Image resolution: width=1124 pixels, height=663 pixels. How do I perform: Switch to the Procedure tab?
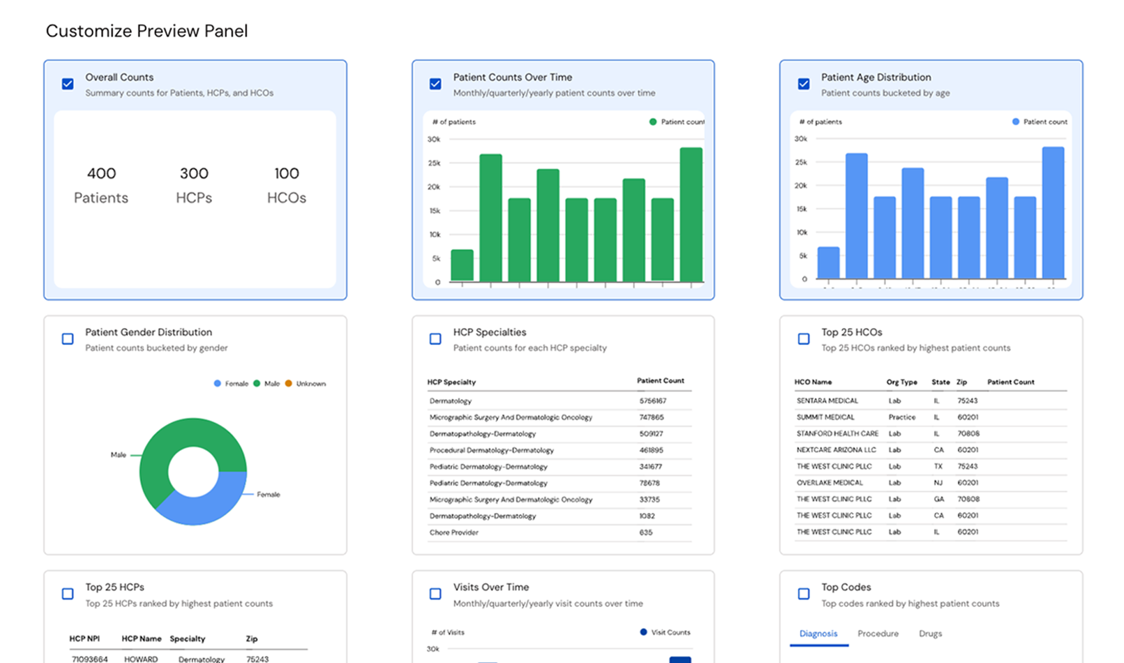tap(878, 633)
